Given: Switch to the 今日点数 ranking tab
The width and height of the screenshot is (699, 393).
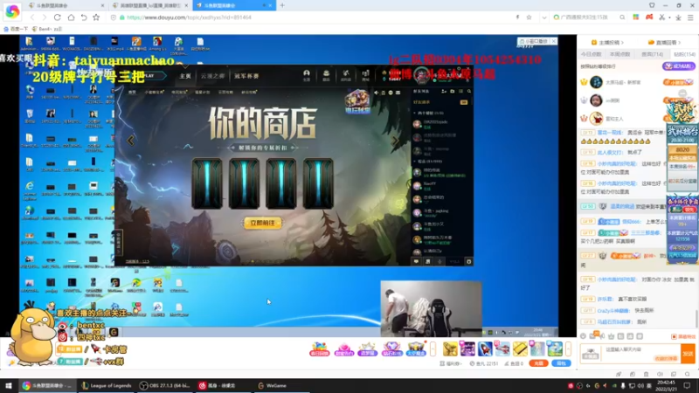Looking at the screenshot, I should coord(592,54).
